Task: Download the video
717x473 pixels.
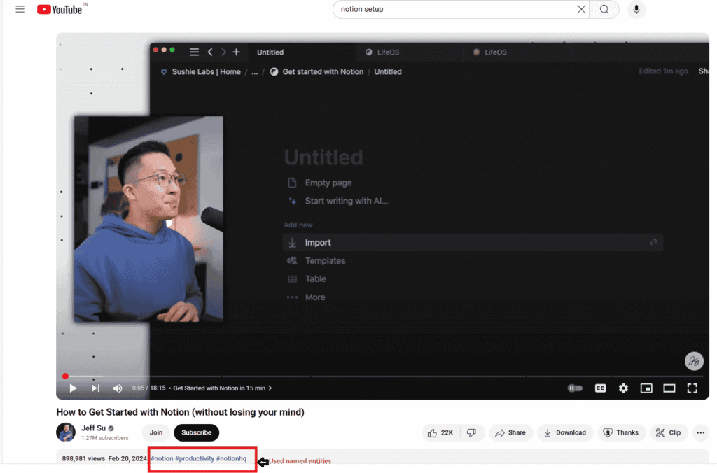Action: [x=565, y=432]
